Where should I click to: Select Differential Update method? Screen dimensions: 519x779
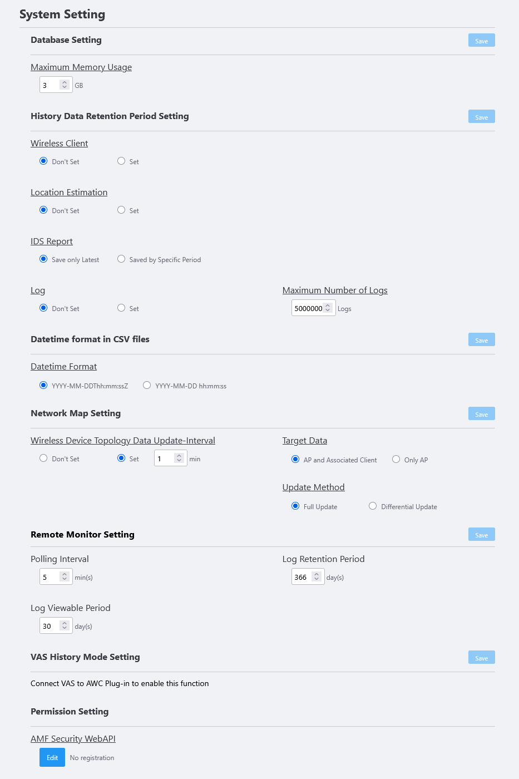coord(373,506)
